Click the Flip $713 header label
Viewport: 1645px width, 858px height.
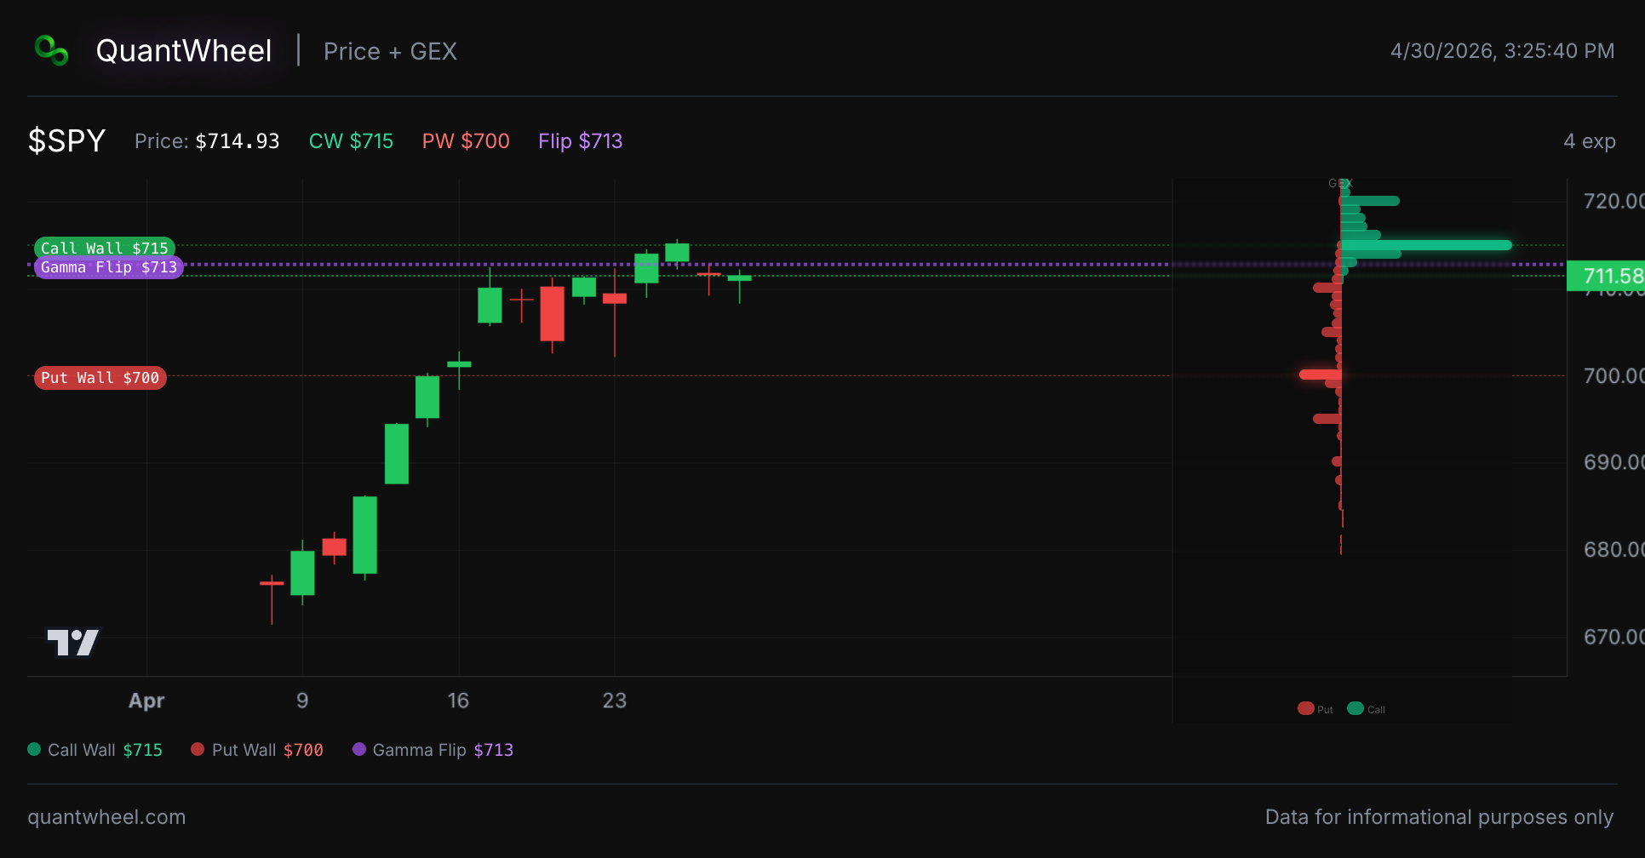(580, 141)
